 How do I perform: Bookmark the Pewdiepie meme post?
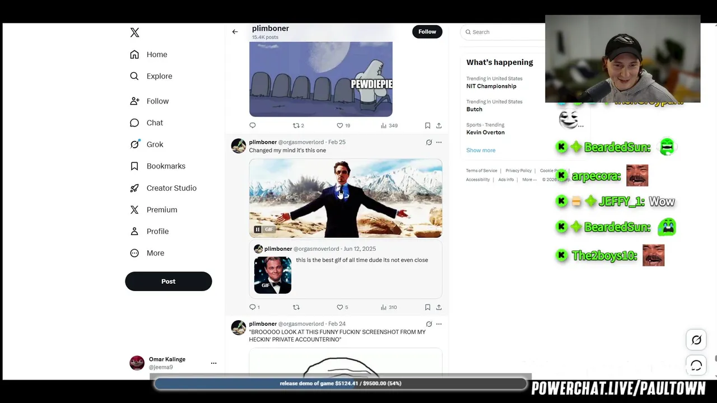[427, 125]
